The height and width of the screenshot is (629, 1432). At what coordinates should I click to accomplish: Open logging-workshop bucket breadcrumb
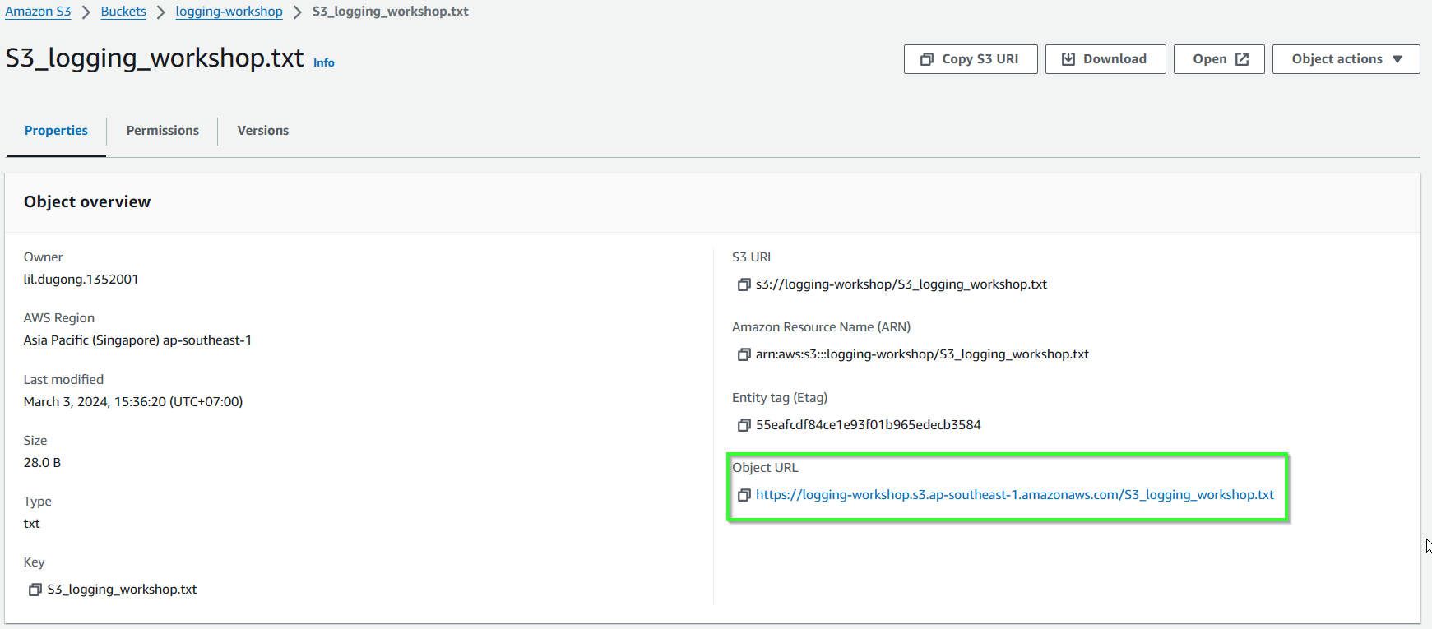229,12
